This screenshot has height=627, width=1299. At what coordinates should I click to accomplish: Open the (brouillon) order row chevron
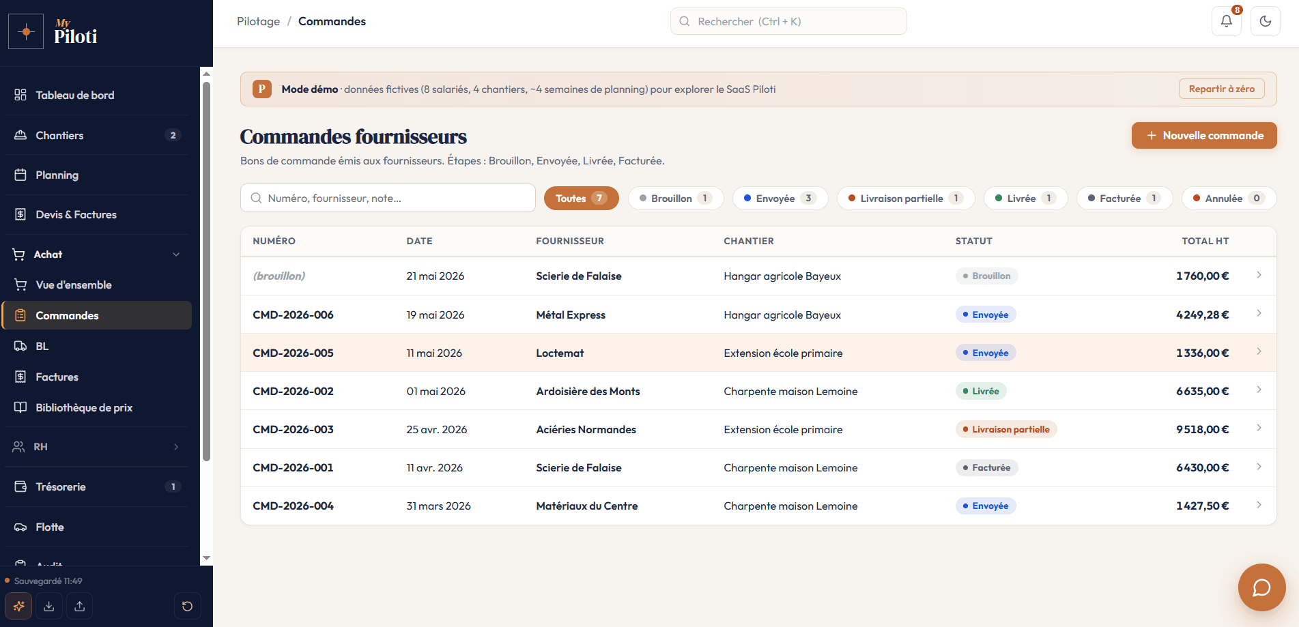pos(1259,275)
